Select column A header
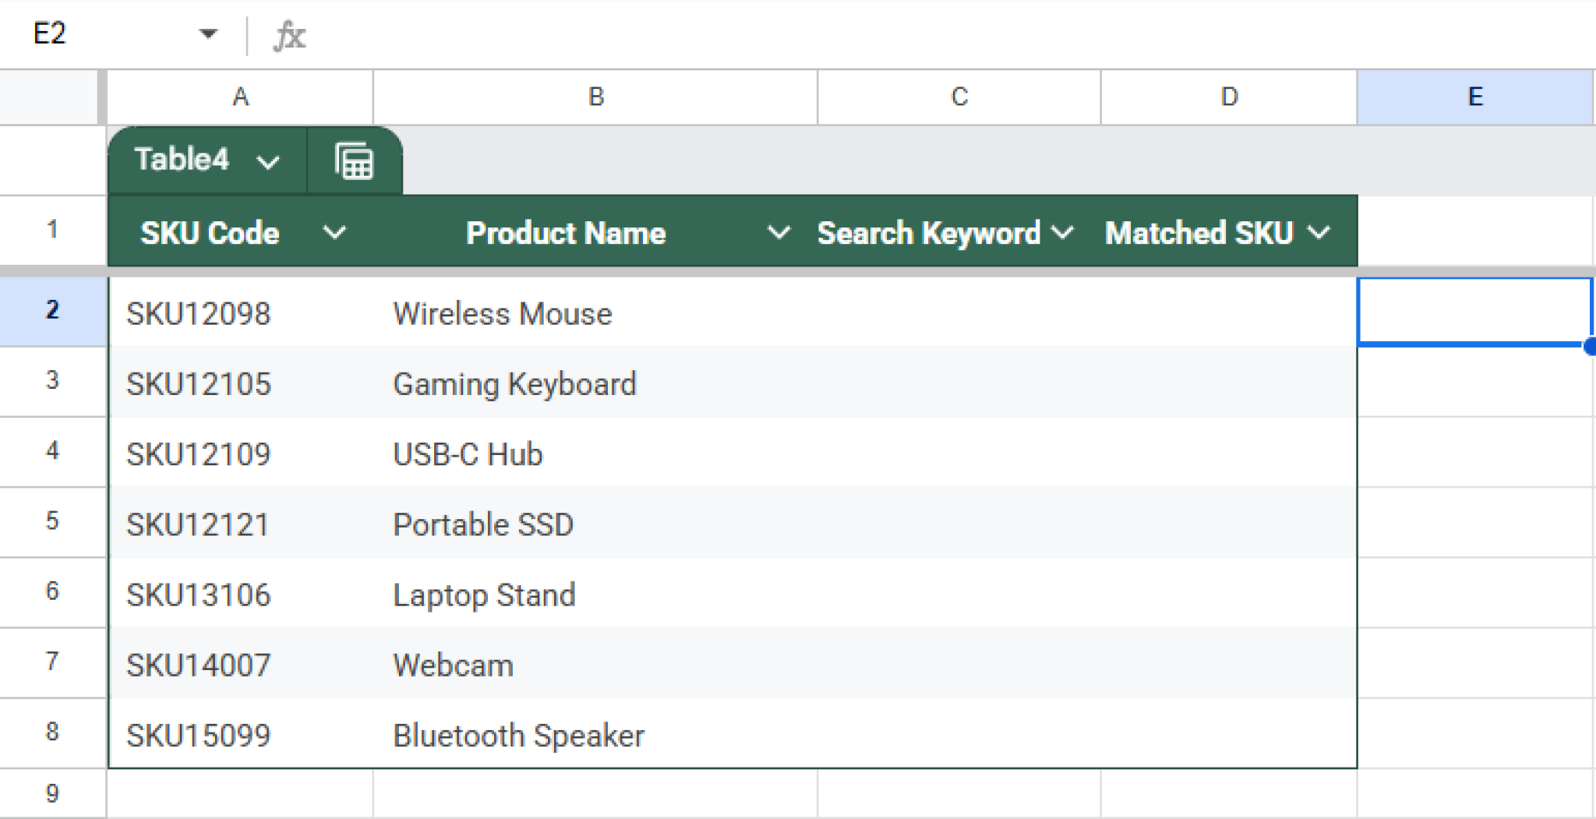The width and height of the screenshot is (1596, 819). point(240,97)
